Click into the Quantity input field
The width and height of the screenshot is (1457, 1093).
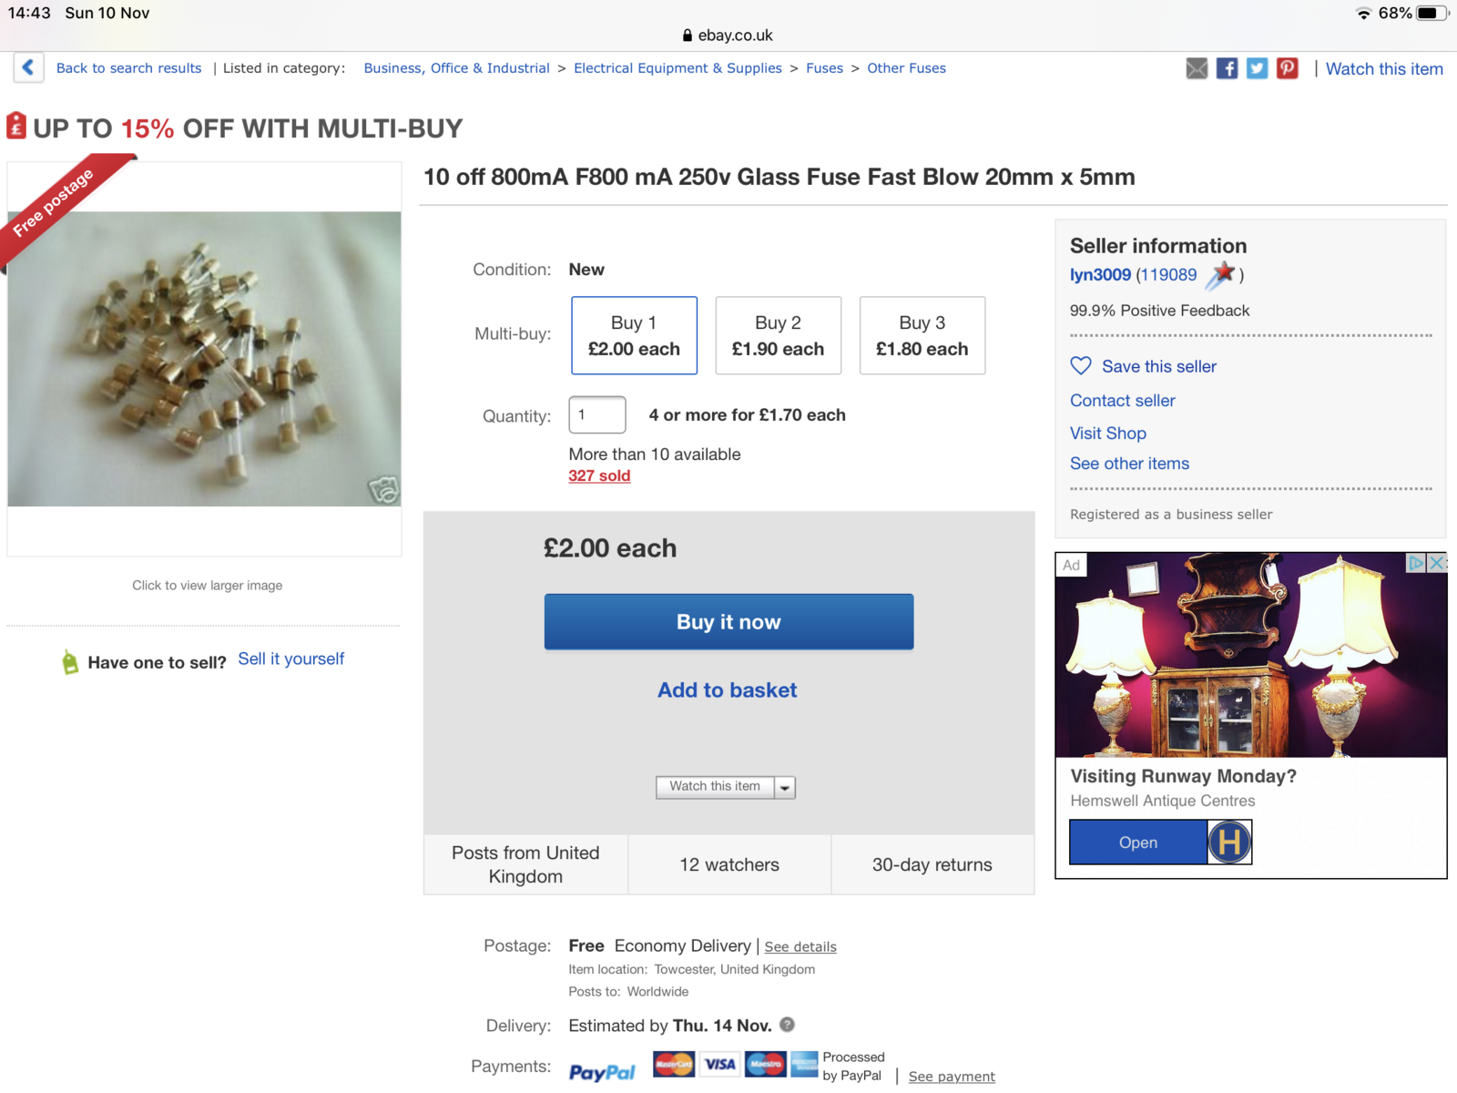click(x=596, y=415)
